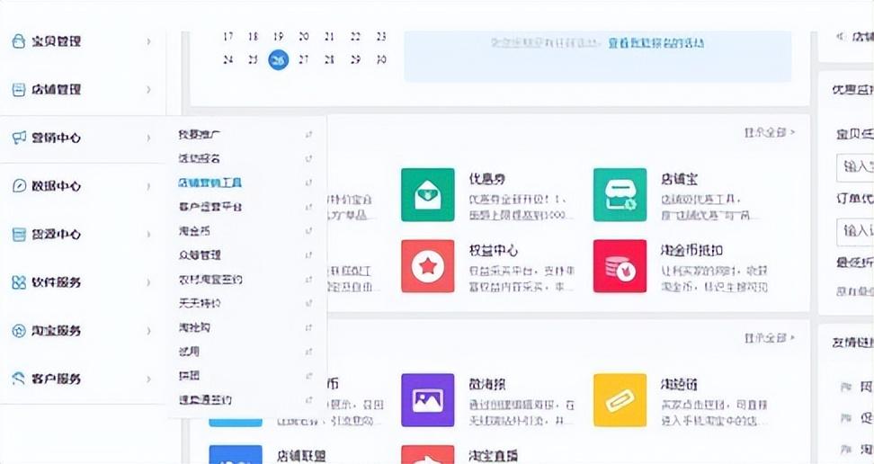
Task: Click the 宝贝管理 sidebar label
Action: [x=57, y=41]
